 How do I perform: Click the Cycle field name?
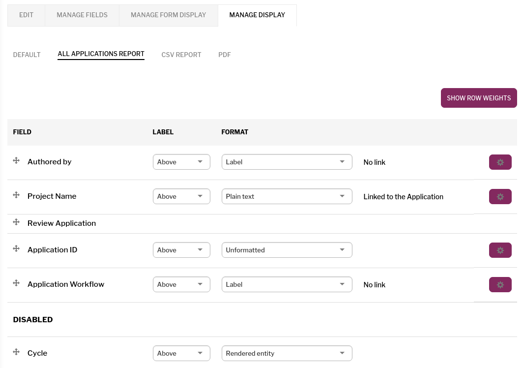coord(37,353)
